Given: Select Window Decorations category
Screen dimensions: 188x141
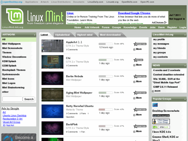Looking at the screenshot, I should (14, 57).
